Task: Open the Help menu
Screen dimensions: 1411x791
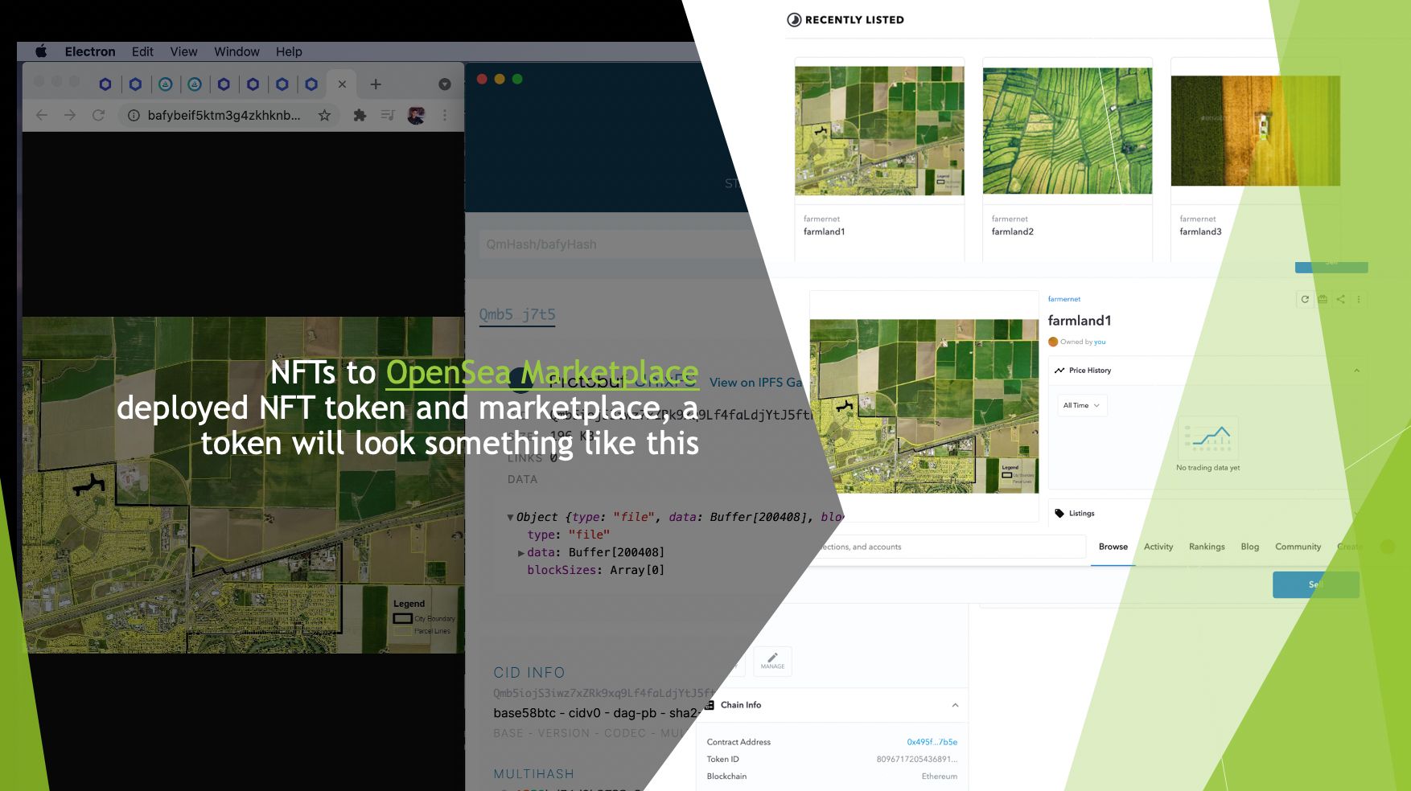Action: [289, 51]
